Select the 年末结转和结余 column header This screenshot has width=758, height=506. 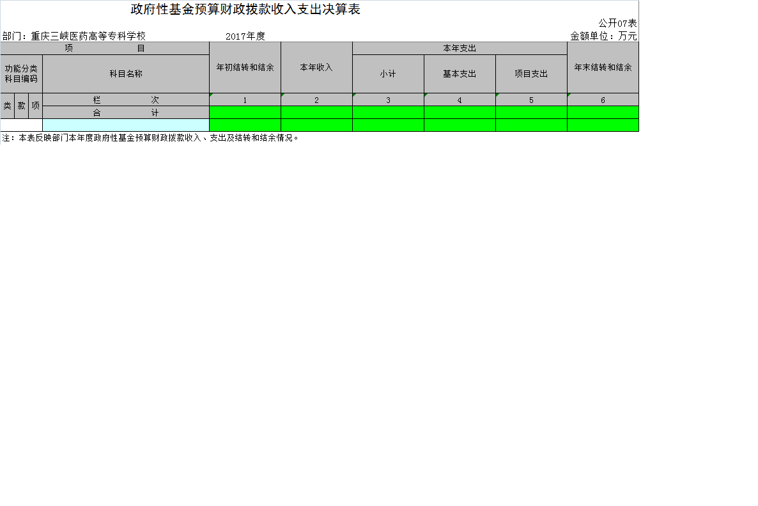coord(603,67)
